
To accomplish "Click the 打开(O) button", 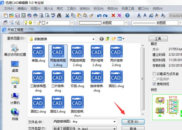I will 133,122.
